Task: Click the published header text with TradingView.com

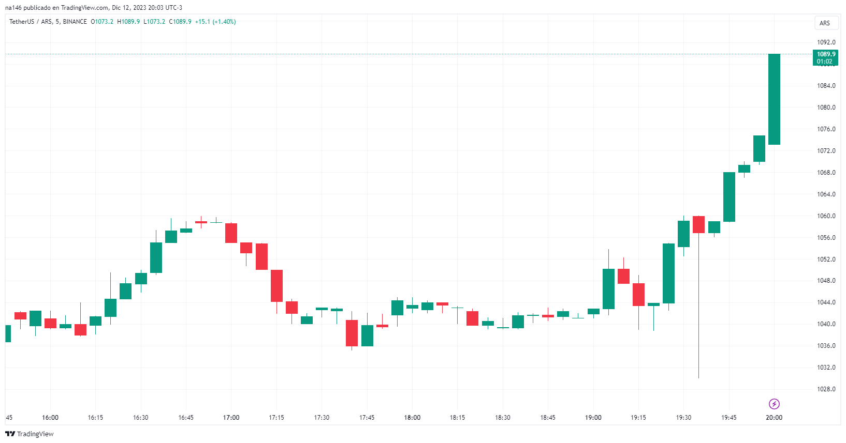Action: 94,8
